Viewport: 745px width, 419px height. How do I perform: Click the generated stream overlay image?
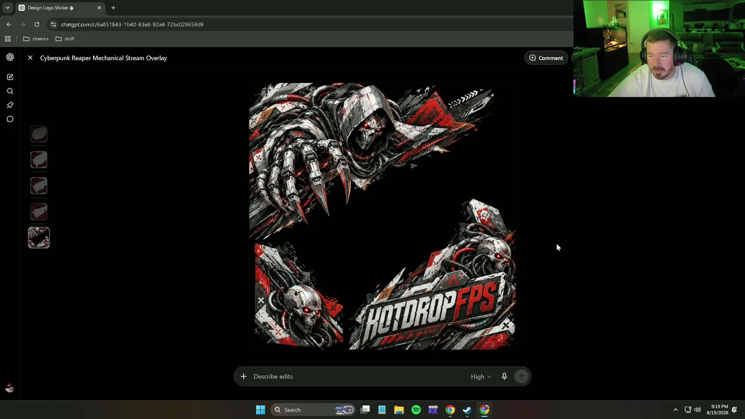(382, 216)
